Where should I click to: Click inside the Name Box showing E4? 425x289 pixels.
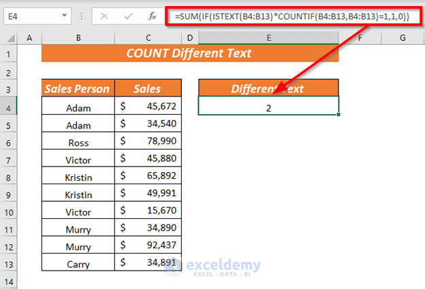pos(31,15)
